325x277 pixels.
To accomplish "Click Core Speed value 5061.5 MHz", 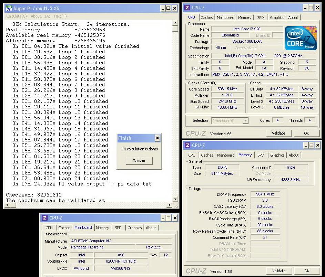I will pyautogui.click(x=227, y=89).
